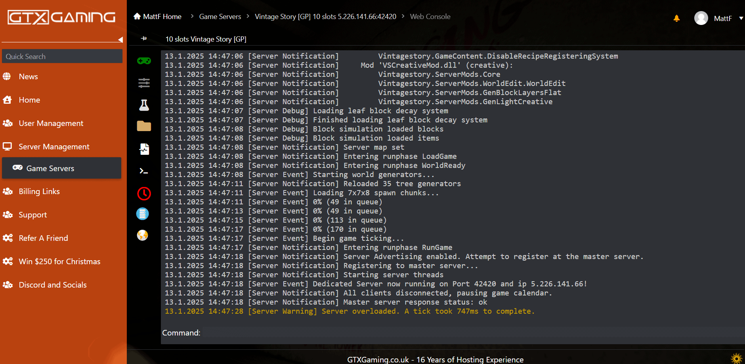Image resolution: width=745 pixels, height=364 pixels.
Task: Collapse the sidebar using the white arrow
Action: point(120,40)
